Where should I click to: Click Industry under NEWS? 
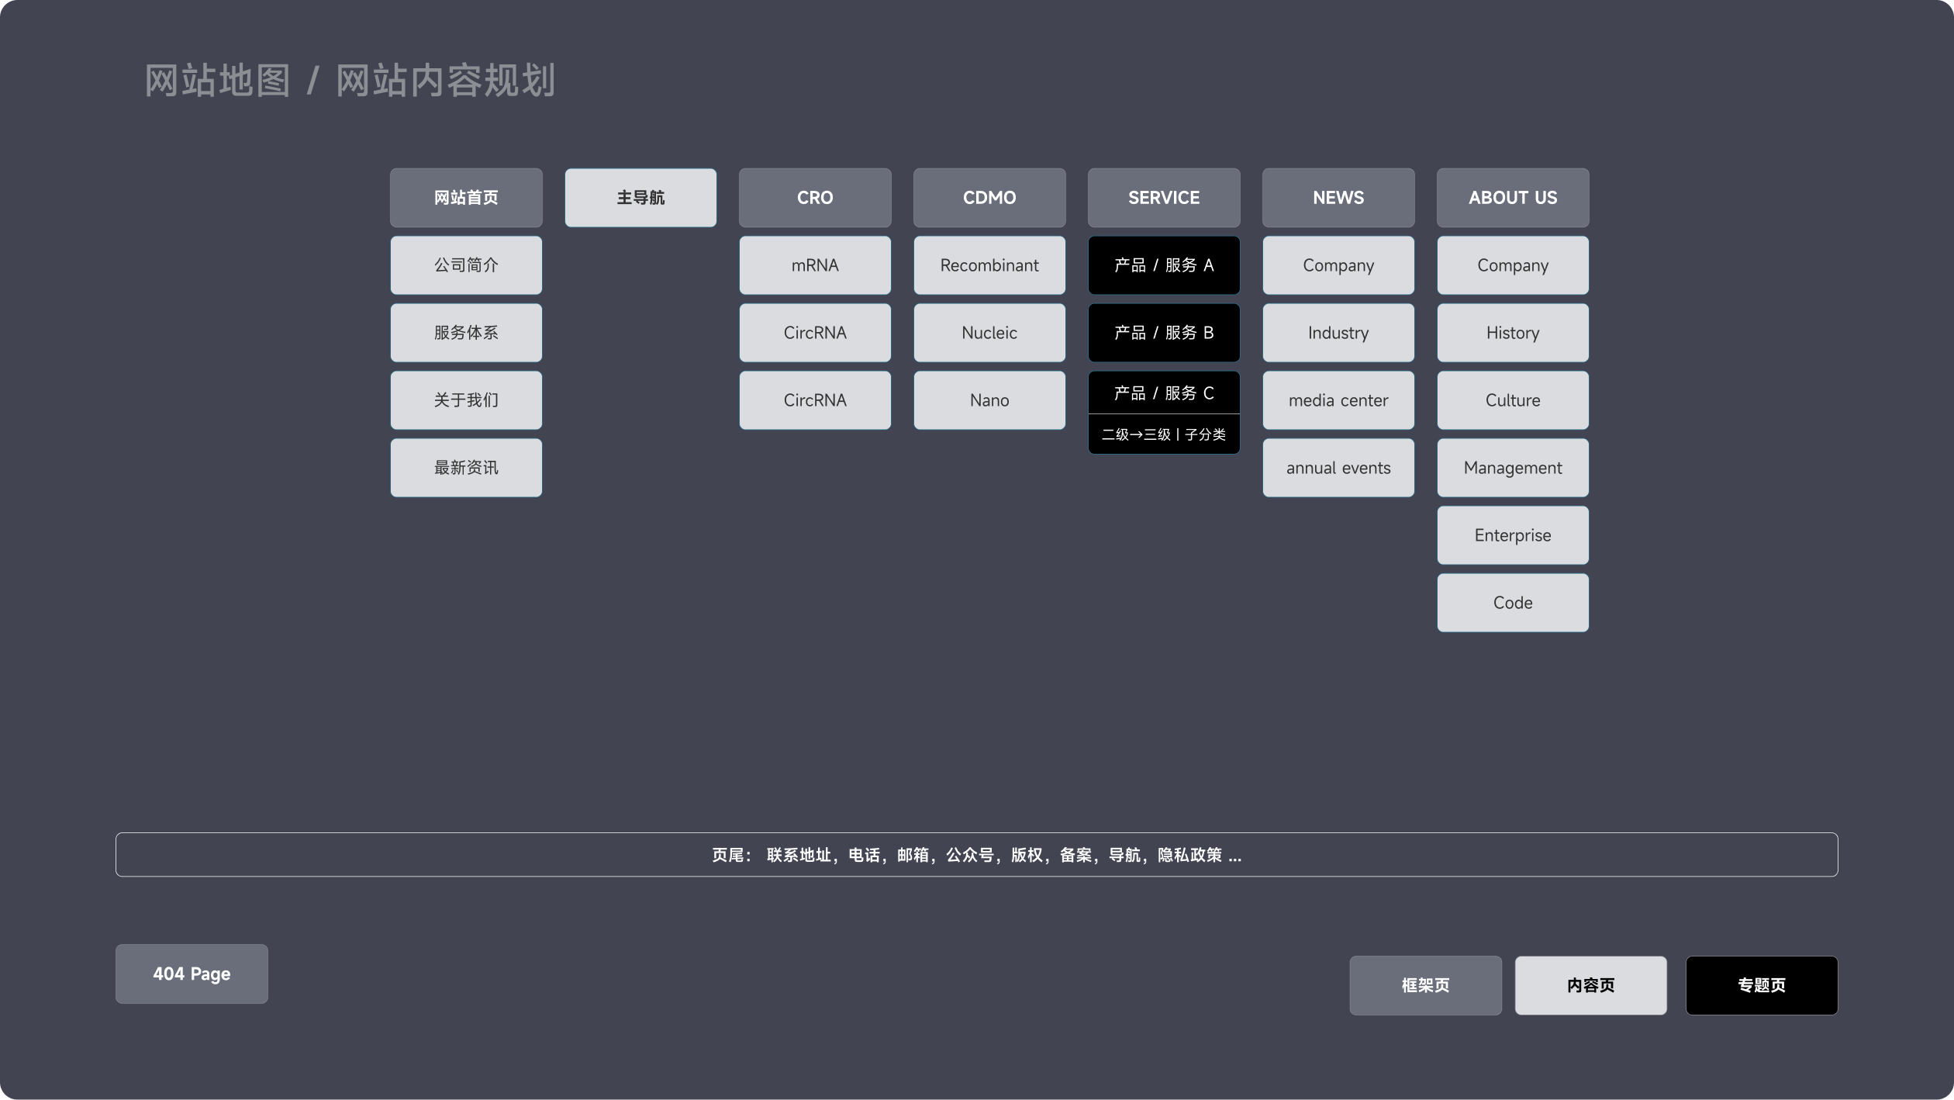(1338, 333)
